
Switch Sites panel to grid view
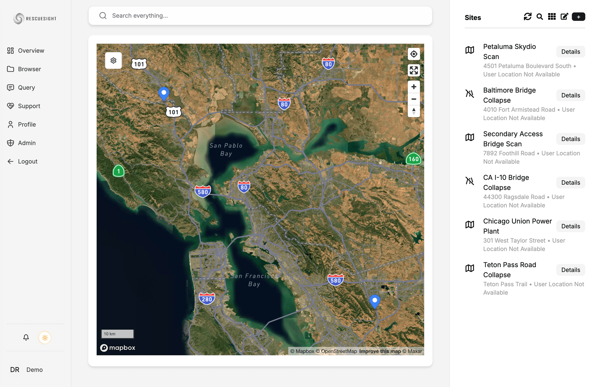tap(552, 17)
